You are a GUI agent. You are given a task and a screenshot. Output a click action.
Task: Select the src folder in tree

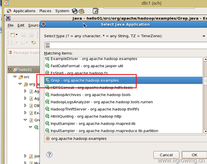27,77
